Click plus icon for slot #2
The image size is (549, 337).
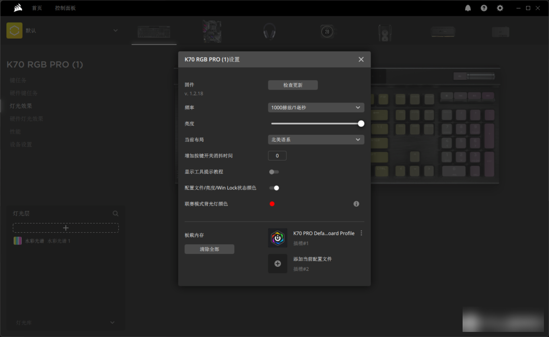pyautogui.click(x=278, y=263)
